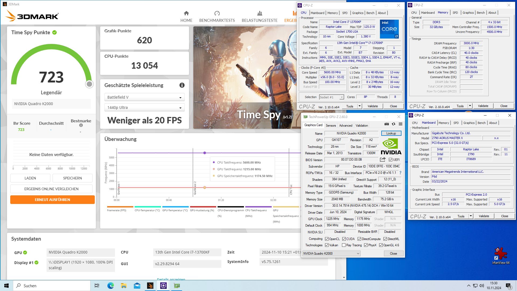Viewport: 517px width, 291px height.
Task: Open the NVIDIA Quadro K2000 GPU selector dropdown
Action: click(331, 254)
